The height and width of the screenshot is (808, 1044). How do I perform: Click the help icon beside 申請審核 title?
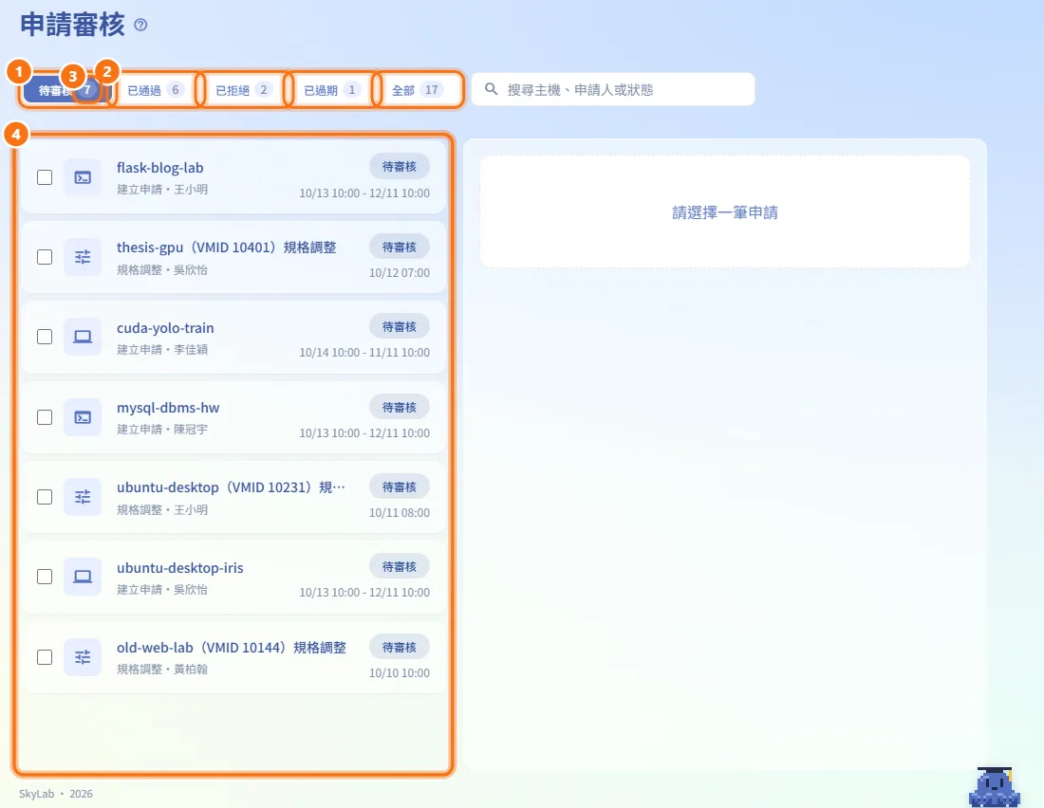[x=140, y=26]
